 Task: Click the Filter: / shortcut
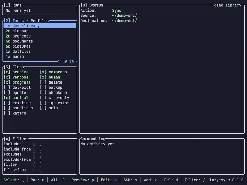[x=195, y=180]
